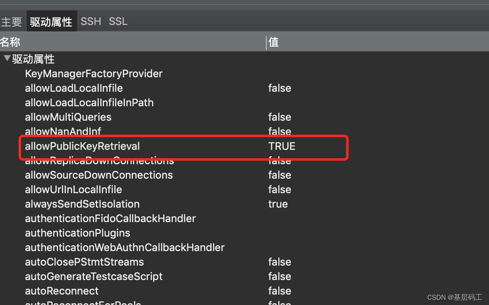Select the alwaysSendSetIsolation property
The image size is (489, 305).
tap(82, 204)
